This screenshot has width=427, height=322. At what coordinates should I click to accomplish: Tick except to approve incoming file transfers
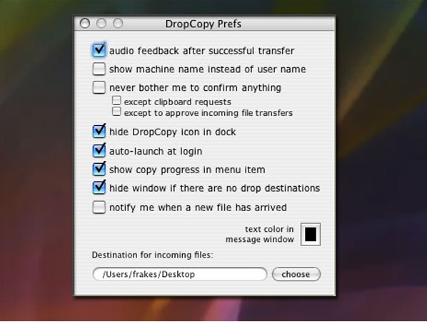[116, 112]
